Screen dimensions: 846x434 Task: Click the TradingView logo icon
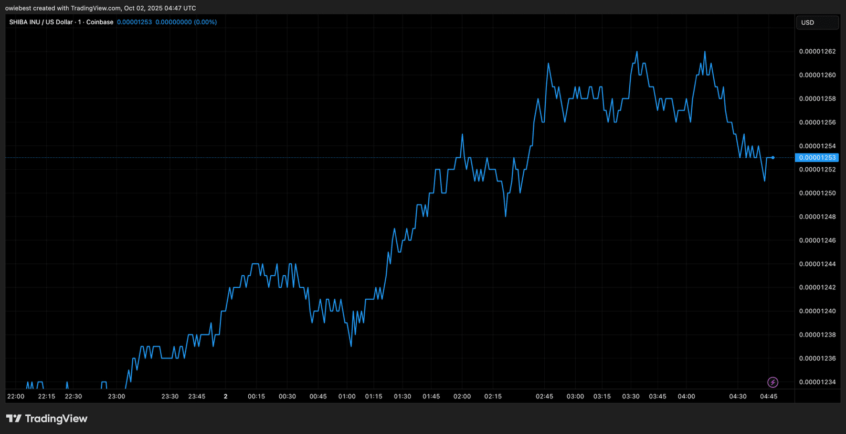click(x=14, y=418)
